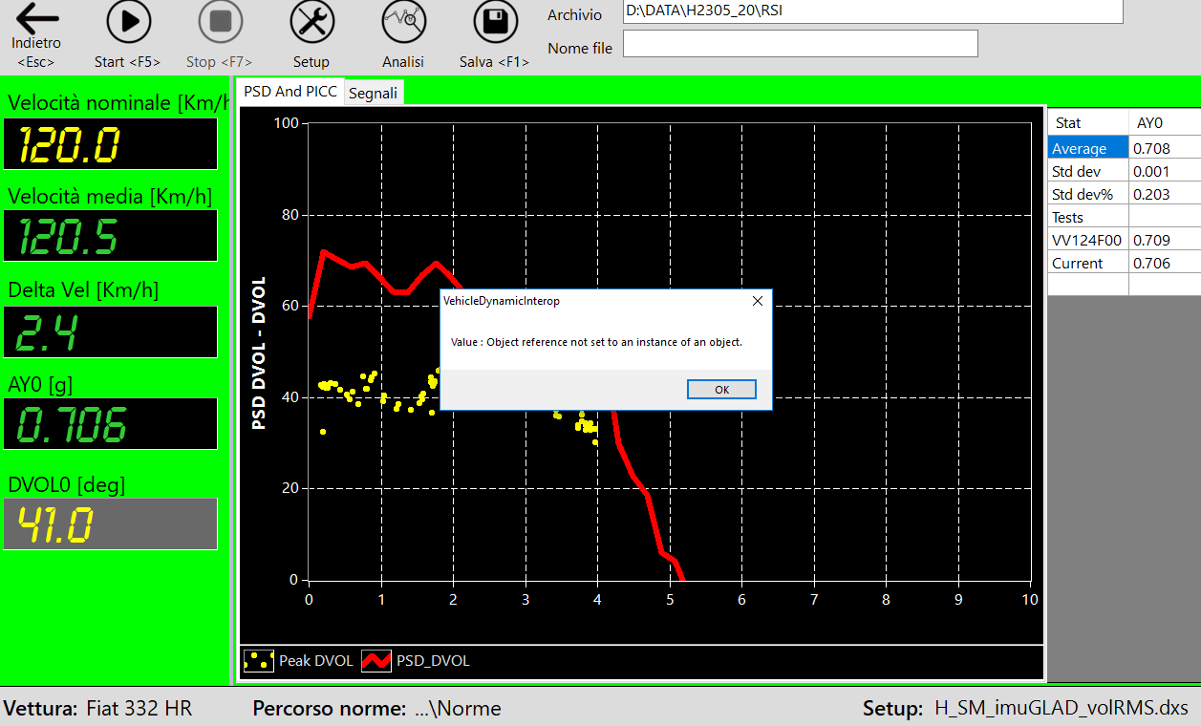
Task: Click the Indietro back arrow icon
Action: point(36,20)
